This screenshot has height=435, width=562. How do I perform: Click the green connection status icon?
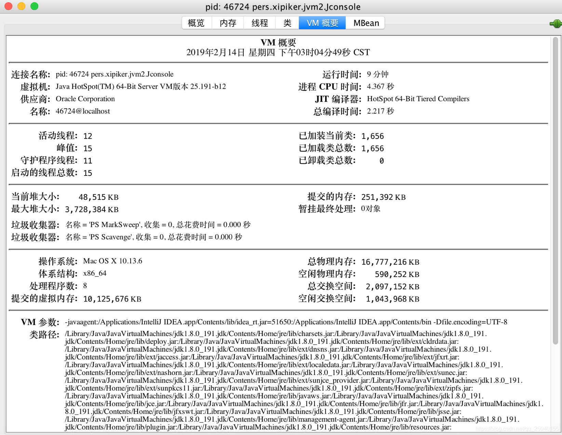556,24
